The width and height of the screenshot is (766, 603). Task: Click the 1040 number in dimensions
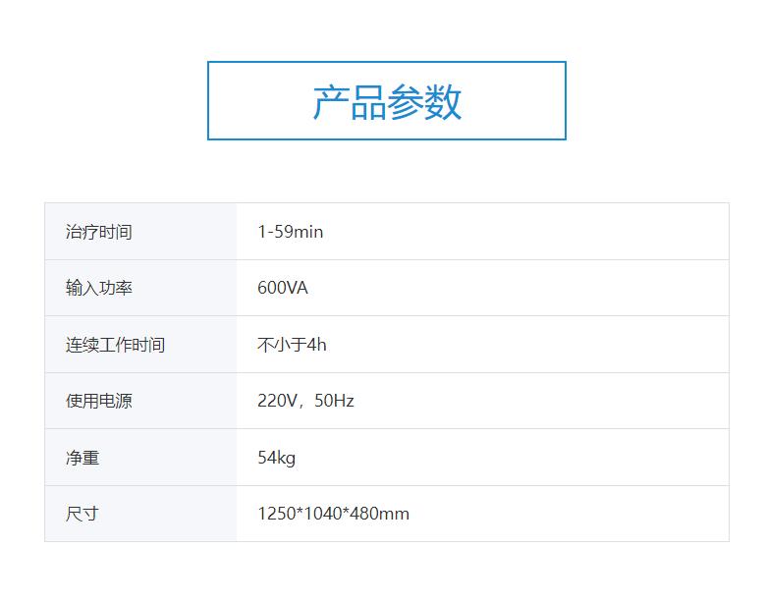tap(323, 514)
